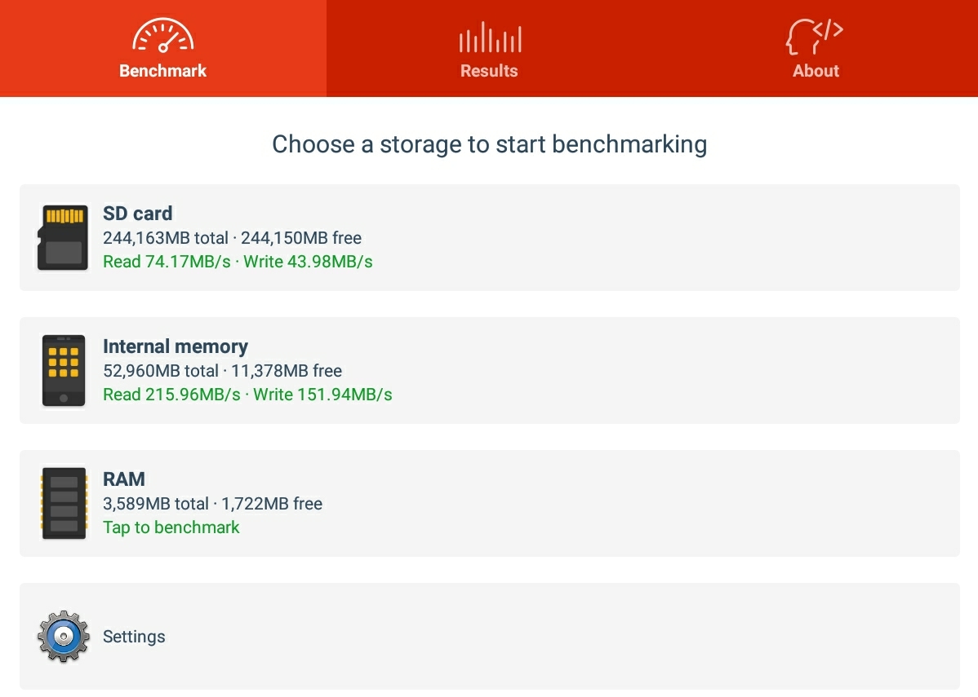The image size is (978, 697).
Task: Select the SD card title
Action: pos(137,214)
